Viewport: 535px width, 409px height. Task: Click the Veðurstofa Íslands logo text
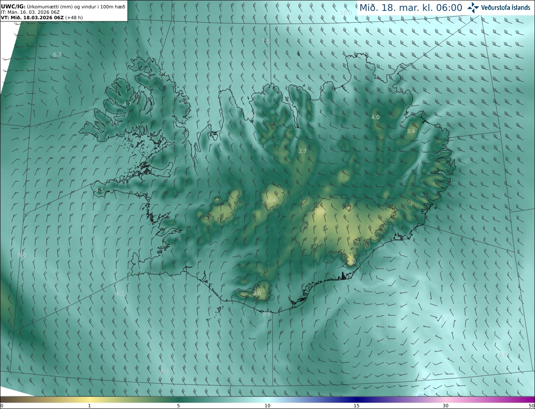[x=505, y=8]
